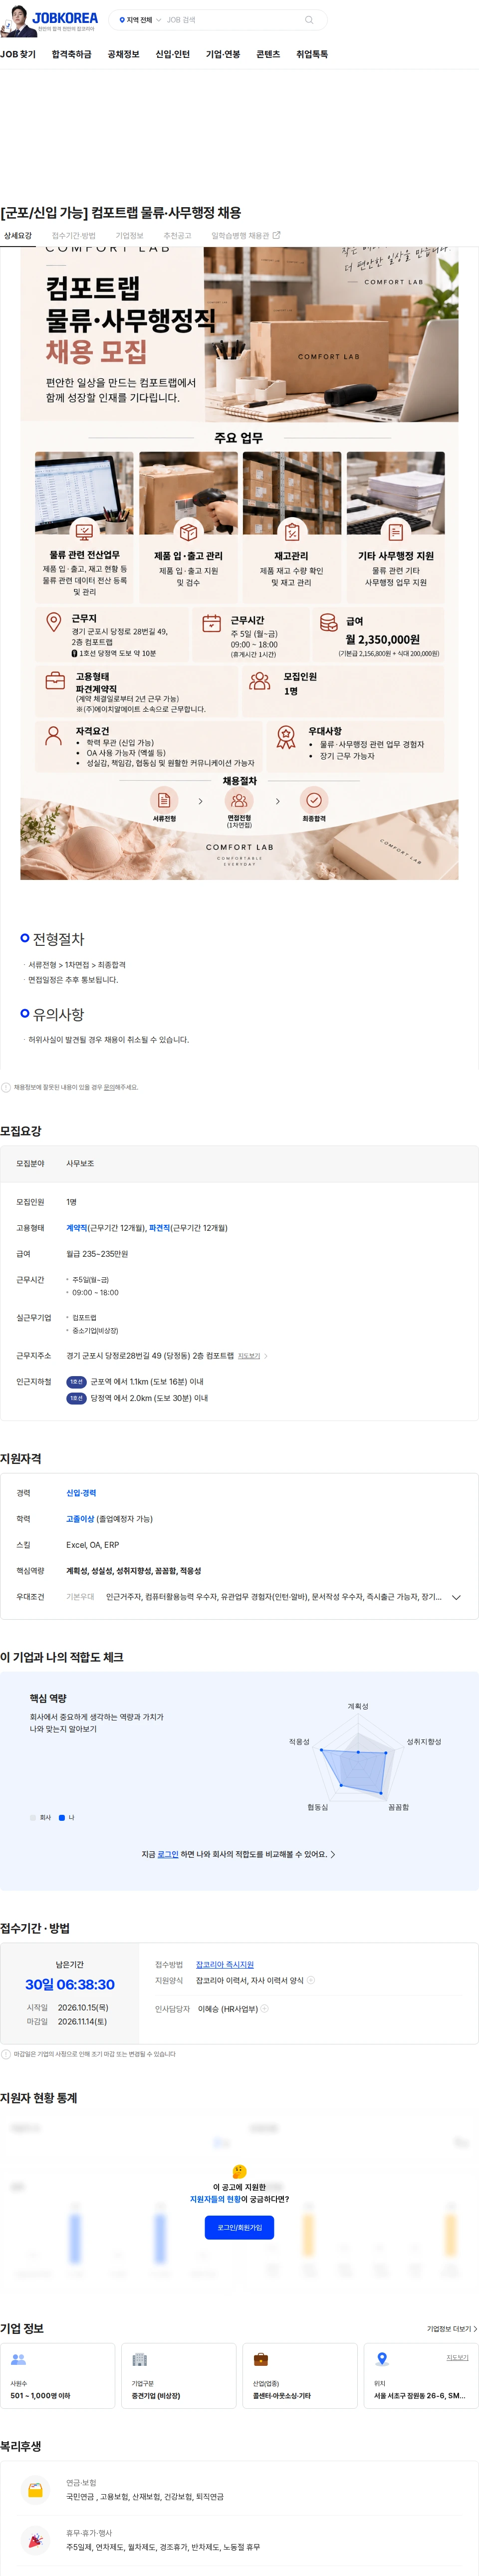Click the 위치 map pin icon
The height and width of the screenshot is (2576, 479).
tap(381, 2359)
